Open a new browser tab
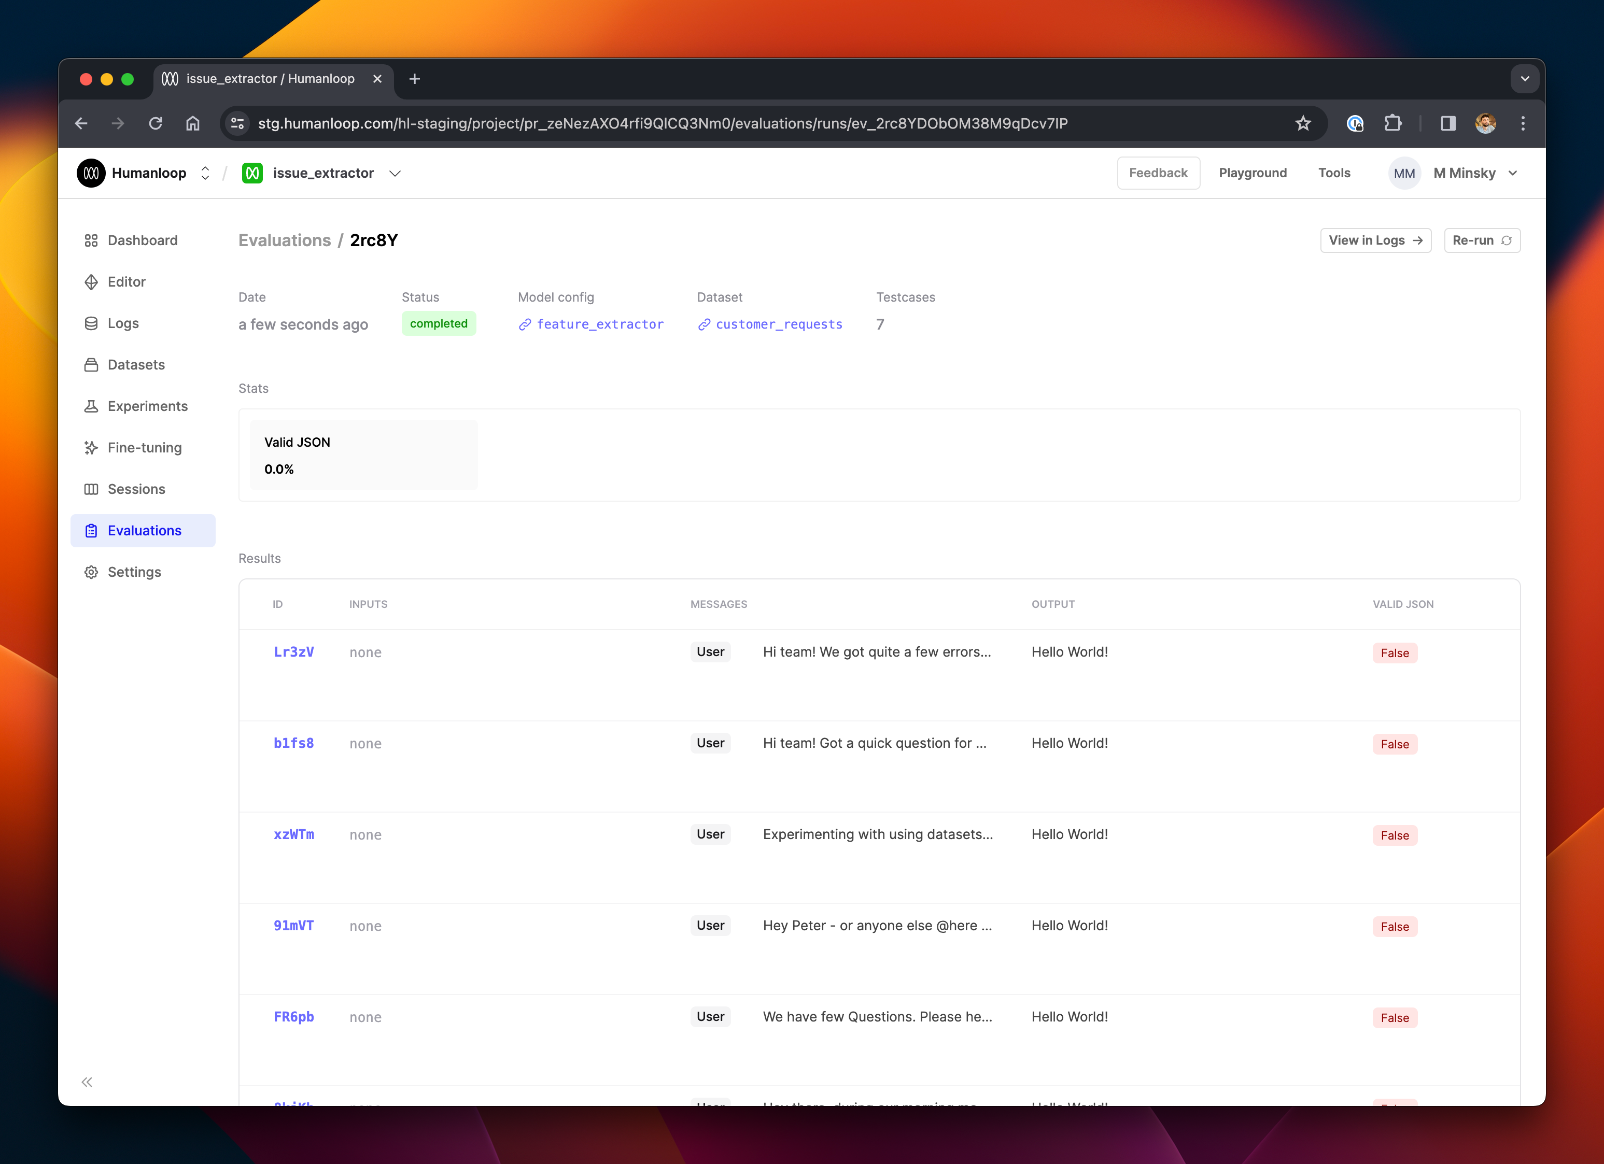 pyautogui.click(x=414, y=79)
